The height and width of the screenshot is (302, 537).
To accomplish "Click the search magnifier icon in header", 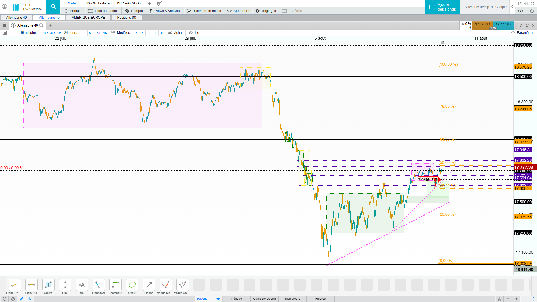I will [x=53, y=7].
